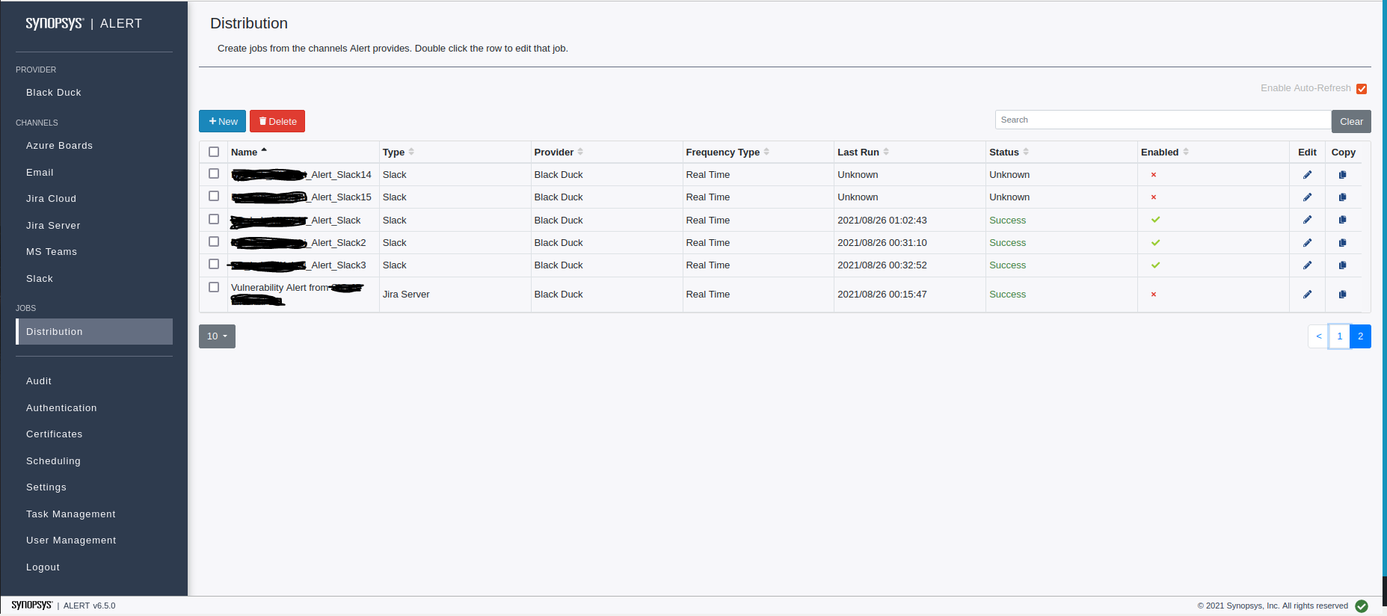1387x616 pixels.
Task: Select the Alert_Slack15 row checkbox
Action: click(214, 196)
